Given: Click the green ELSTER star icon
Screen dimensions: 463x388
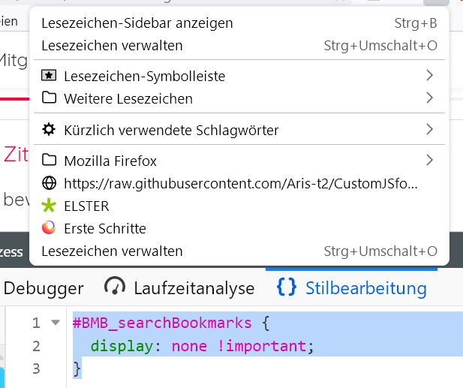Looking at the screenshot, I should coord(49,206).
